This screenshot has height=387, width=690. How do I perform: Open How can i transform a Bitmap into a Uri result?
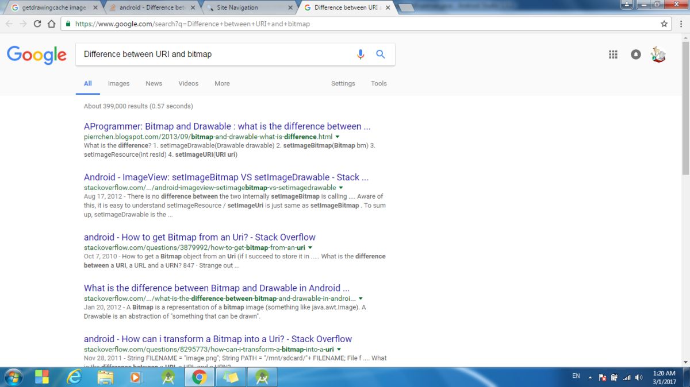tap(218, 339)
